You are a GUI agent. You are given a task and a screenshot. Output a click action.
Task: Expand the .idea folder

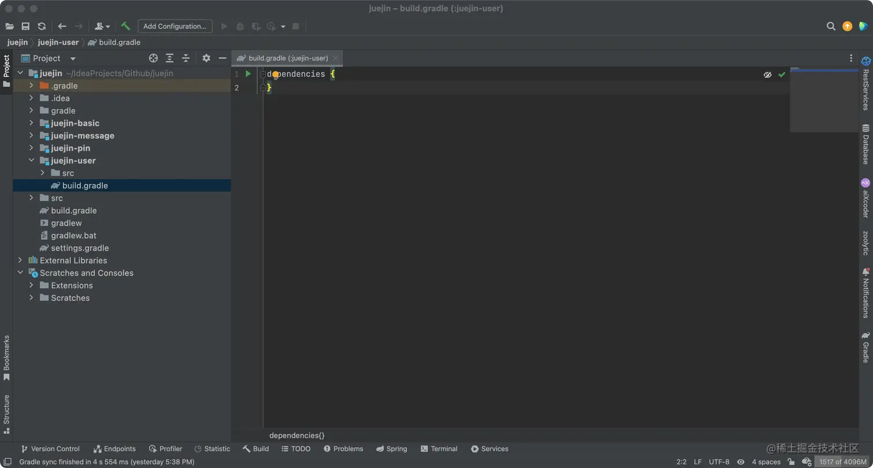point(31,98)
